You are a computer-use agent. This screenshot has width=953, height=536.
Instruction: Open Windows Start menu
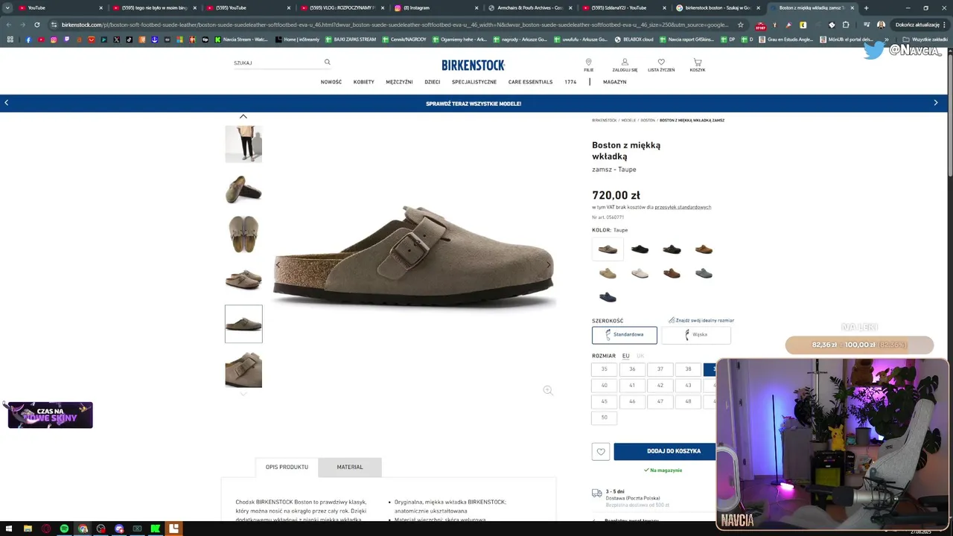8,529
